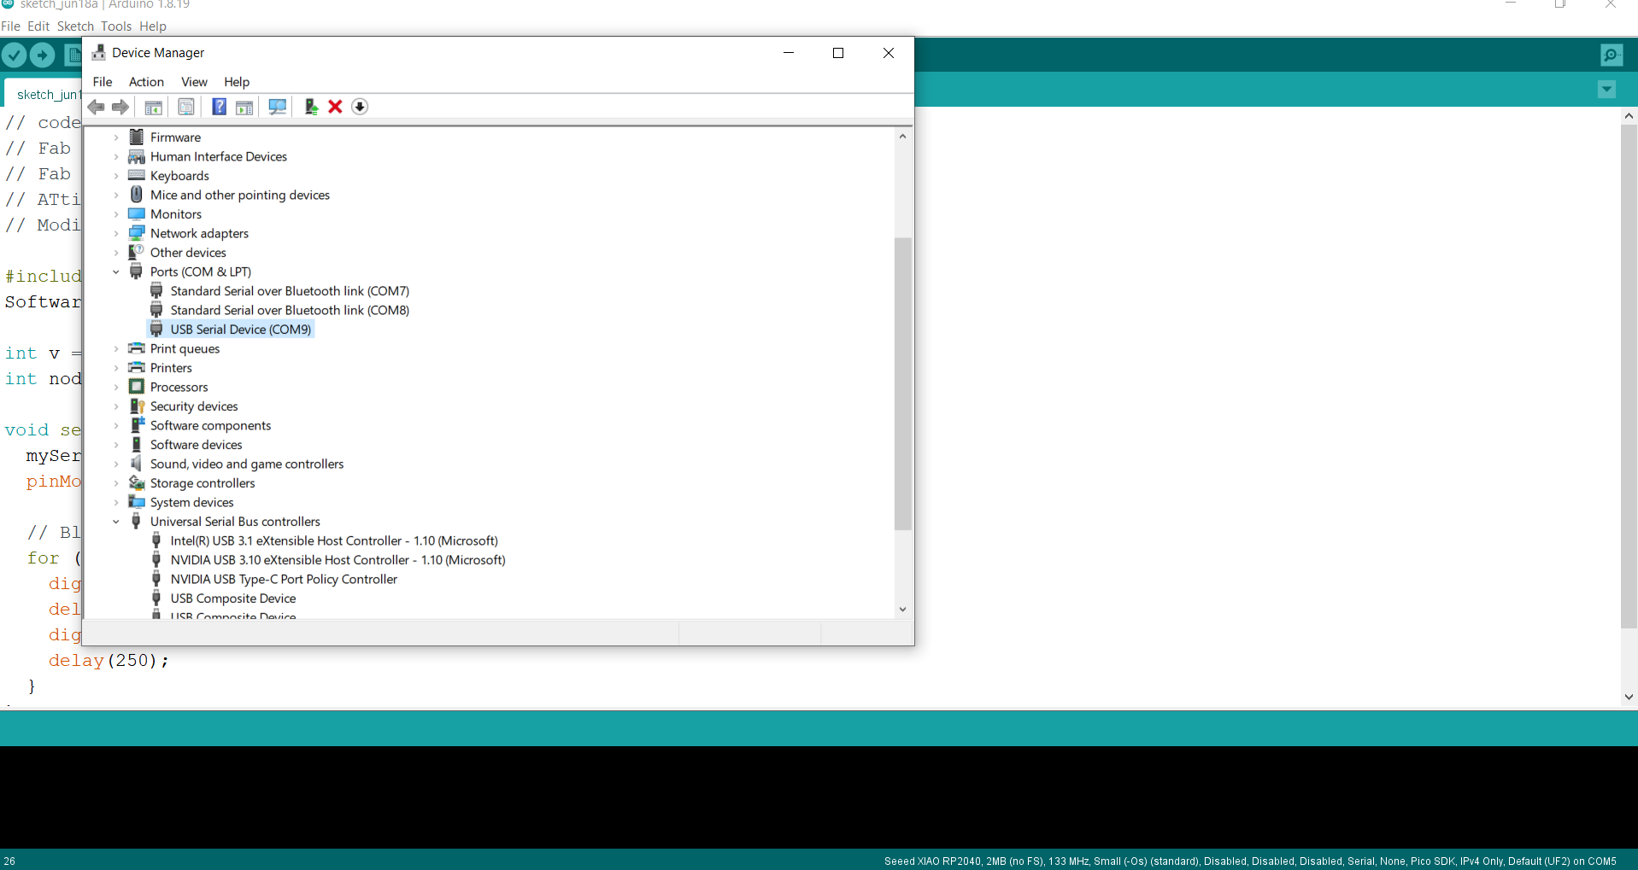Open Device Manager Action menu

pos(146,82)
